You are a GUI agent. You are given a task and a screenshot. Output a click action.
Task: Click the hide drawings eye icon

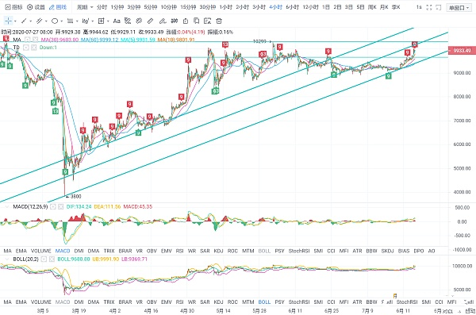pos(139,21)
